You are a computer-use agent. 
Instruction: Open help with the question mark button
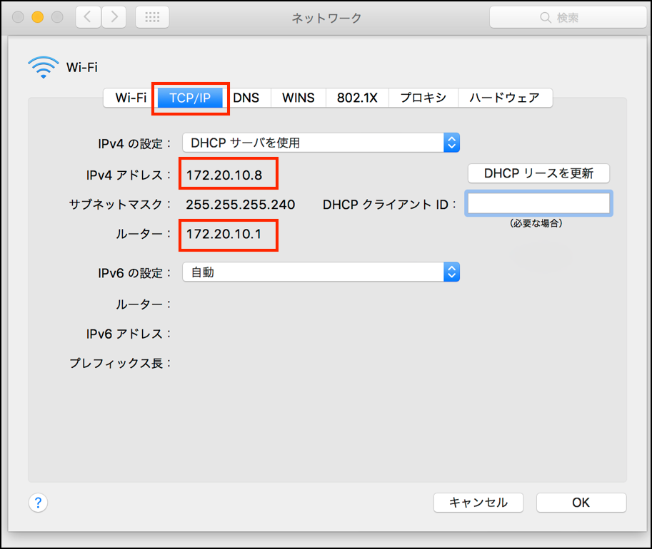pyautogui.click(x=38, y=503)
